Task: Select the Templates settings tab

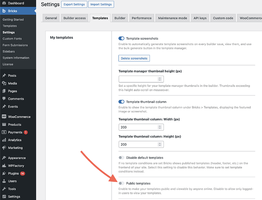Action: tap(100, 18)
